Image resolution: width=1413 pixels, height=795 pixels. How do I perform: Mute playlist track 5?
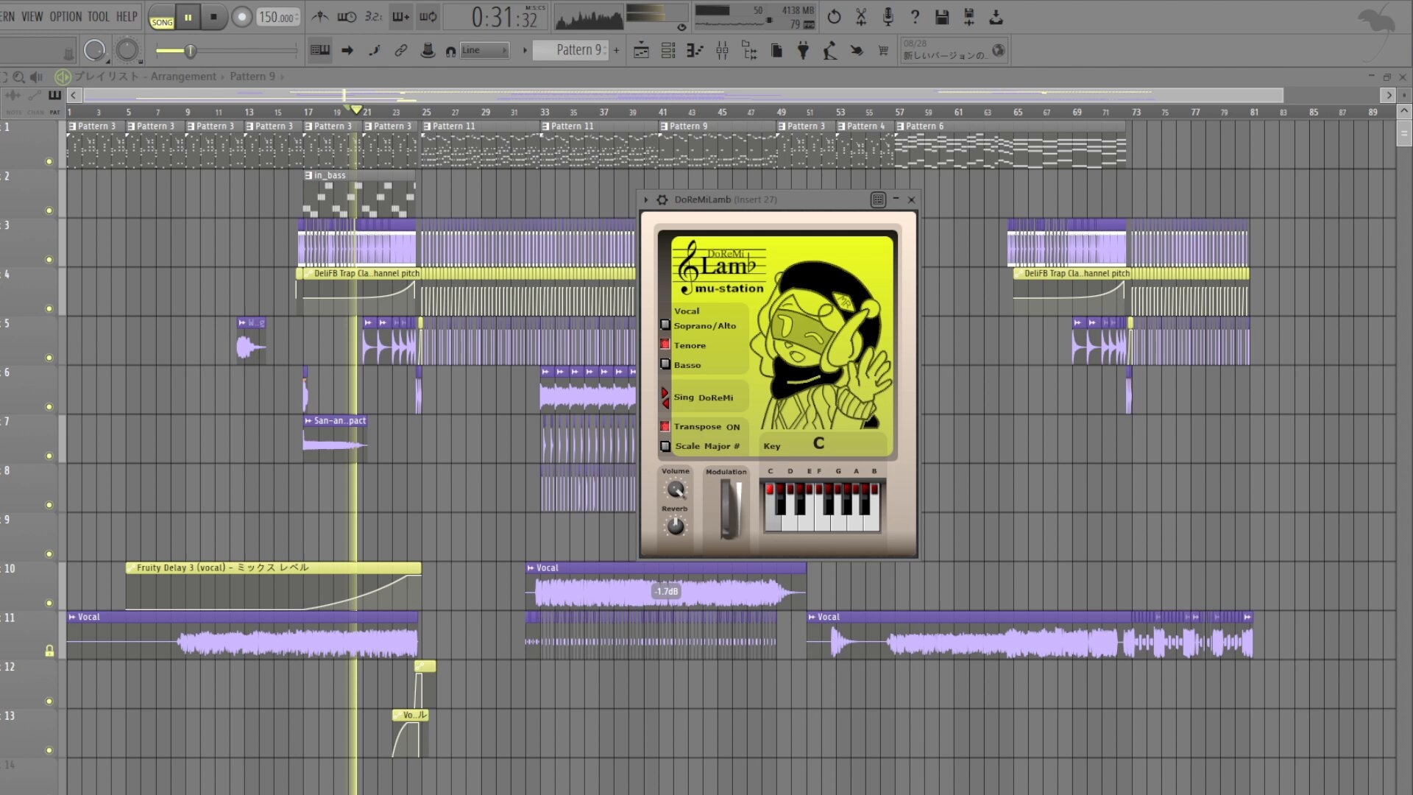coord(49,358)
